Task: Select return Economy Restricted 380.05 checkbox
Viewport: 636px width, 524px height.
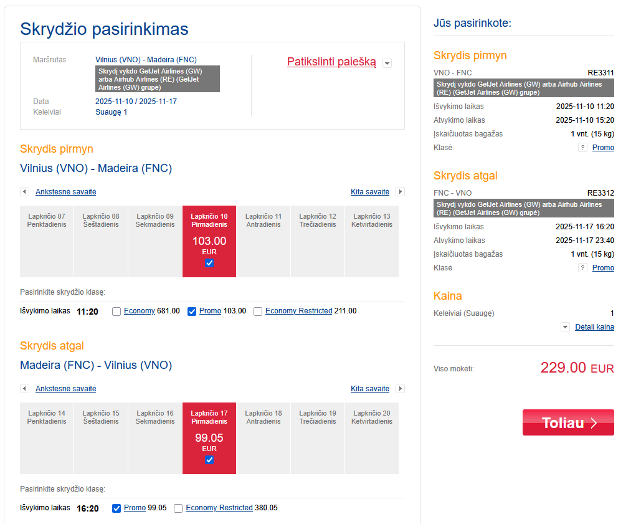Action: click(x=178, y=508)
